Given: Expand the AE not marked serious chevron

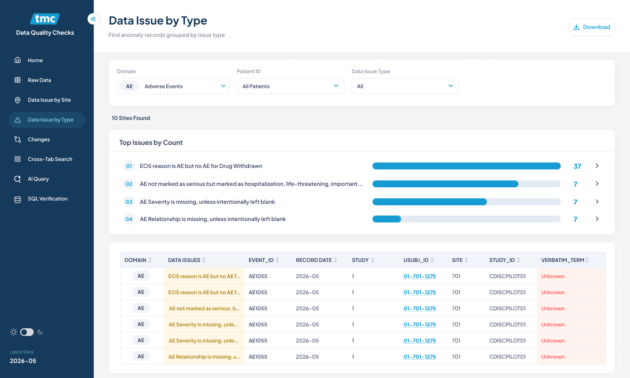Looking at the screenshot, I should tap(597, 184).
